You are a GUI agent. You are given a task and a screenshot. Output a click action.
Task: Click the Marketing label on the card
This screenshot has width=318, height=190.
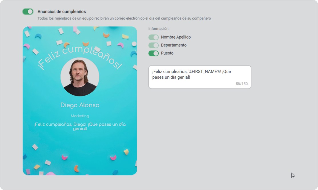pos(80,116)
